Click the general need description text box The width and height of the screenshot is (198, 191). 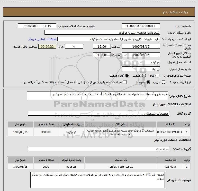pos(97,96)
